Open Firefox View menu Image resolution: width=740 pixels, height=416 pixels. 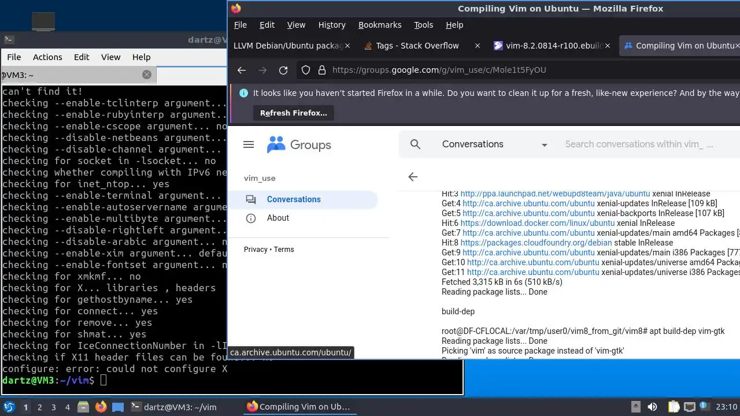pos(296,25)
